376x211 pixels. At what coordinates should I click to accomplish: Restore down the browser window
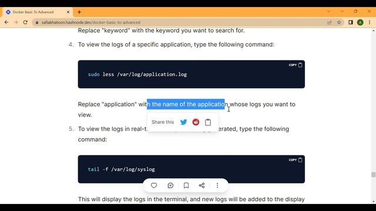(355, 11)
